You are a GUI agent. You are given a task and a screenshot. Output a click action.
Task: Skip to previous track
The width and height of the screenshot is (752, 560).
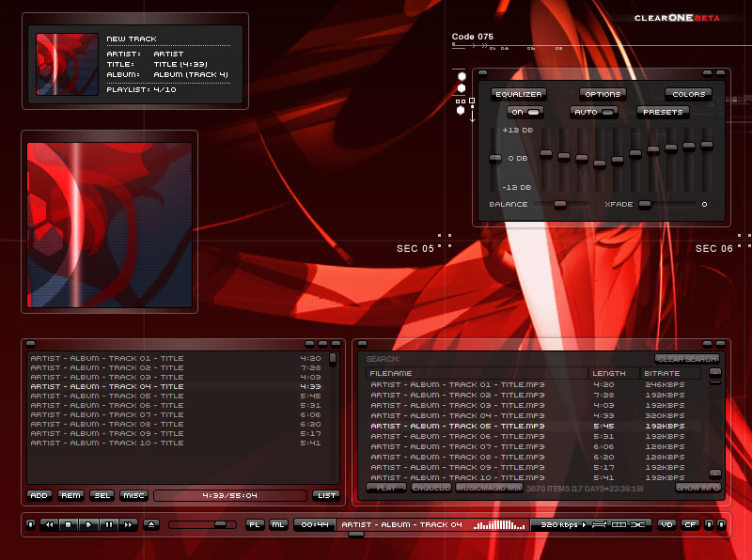click(x=48, y=524)
